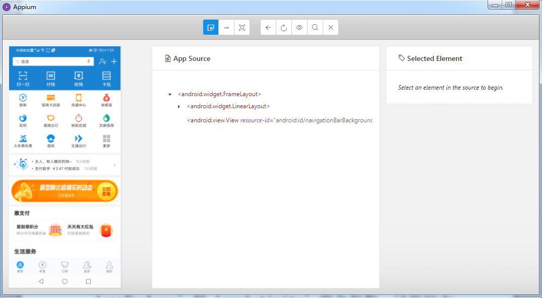The image size is (542, 298).
Task: Tap the 充值中心 top-up icon
Action: (79, 98)
